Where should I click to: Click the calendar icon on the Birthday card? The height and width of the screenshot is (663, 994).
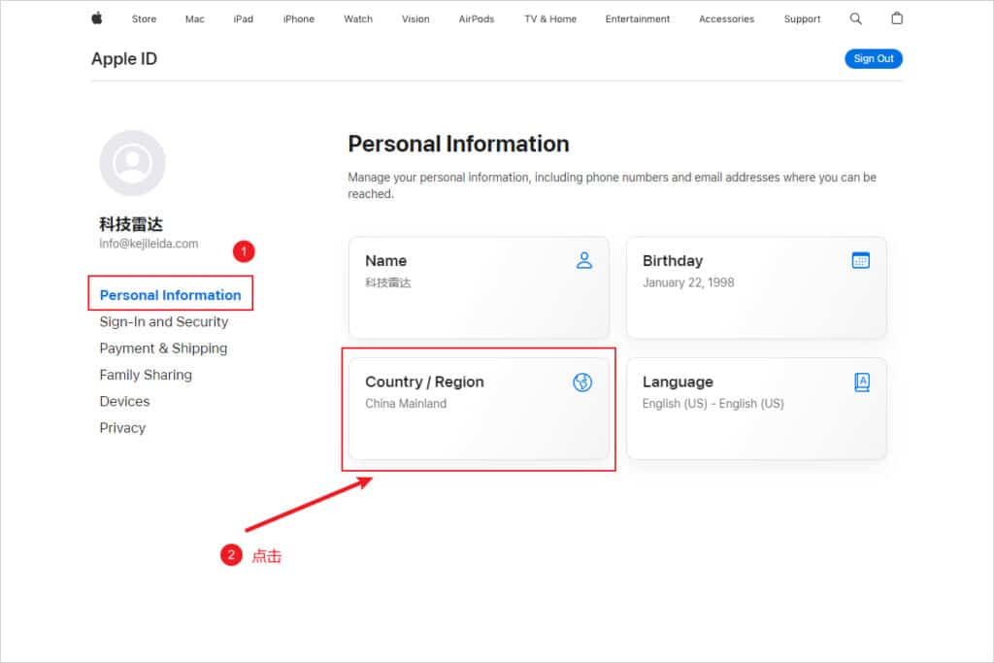tap(862, 260)
